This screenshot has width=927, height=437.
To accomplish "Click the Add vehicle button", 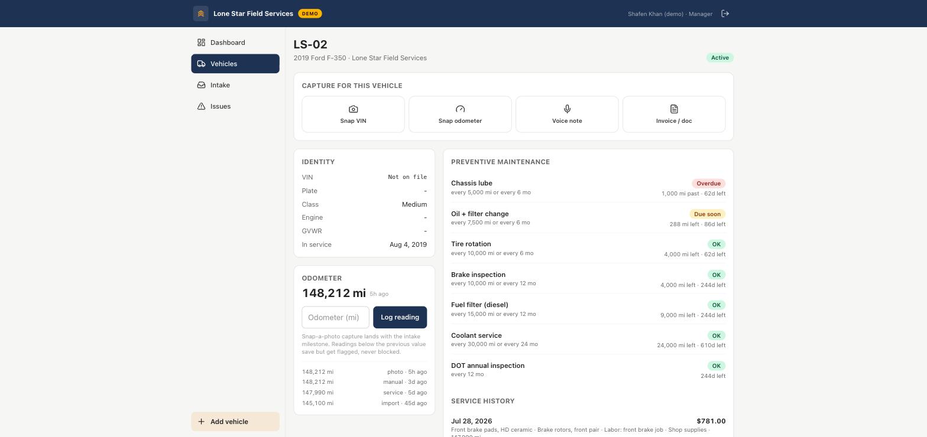I will [235, 422].
